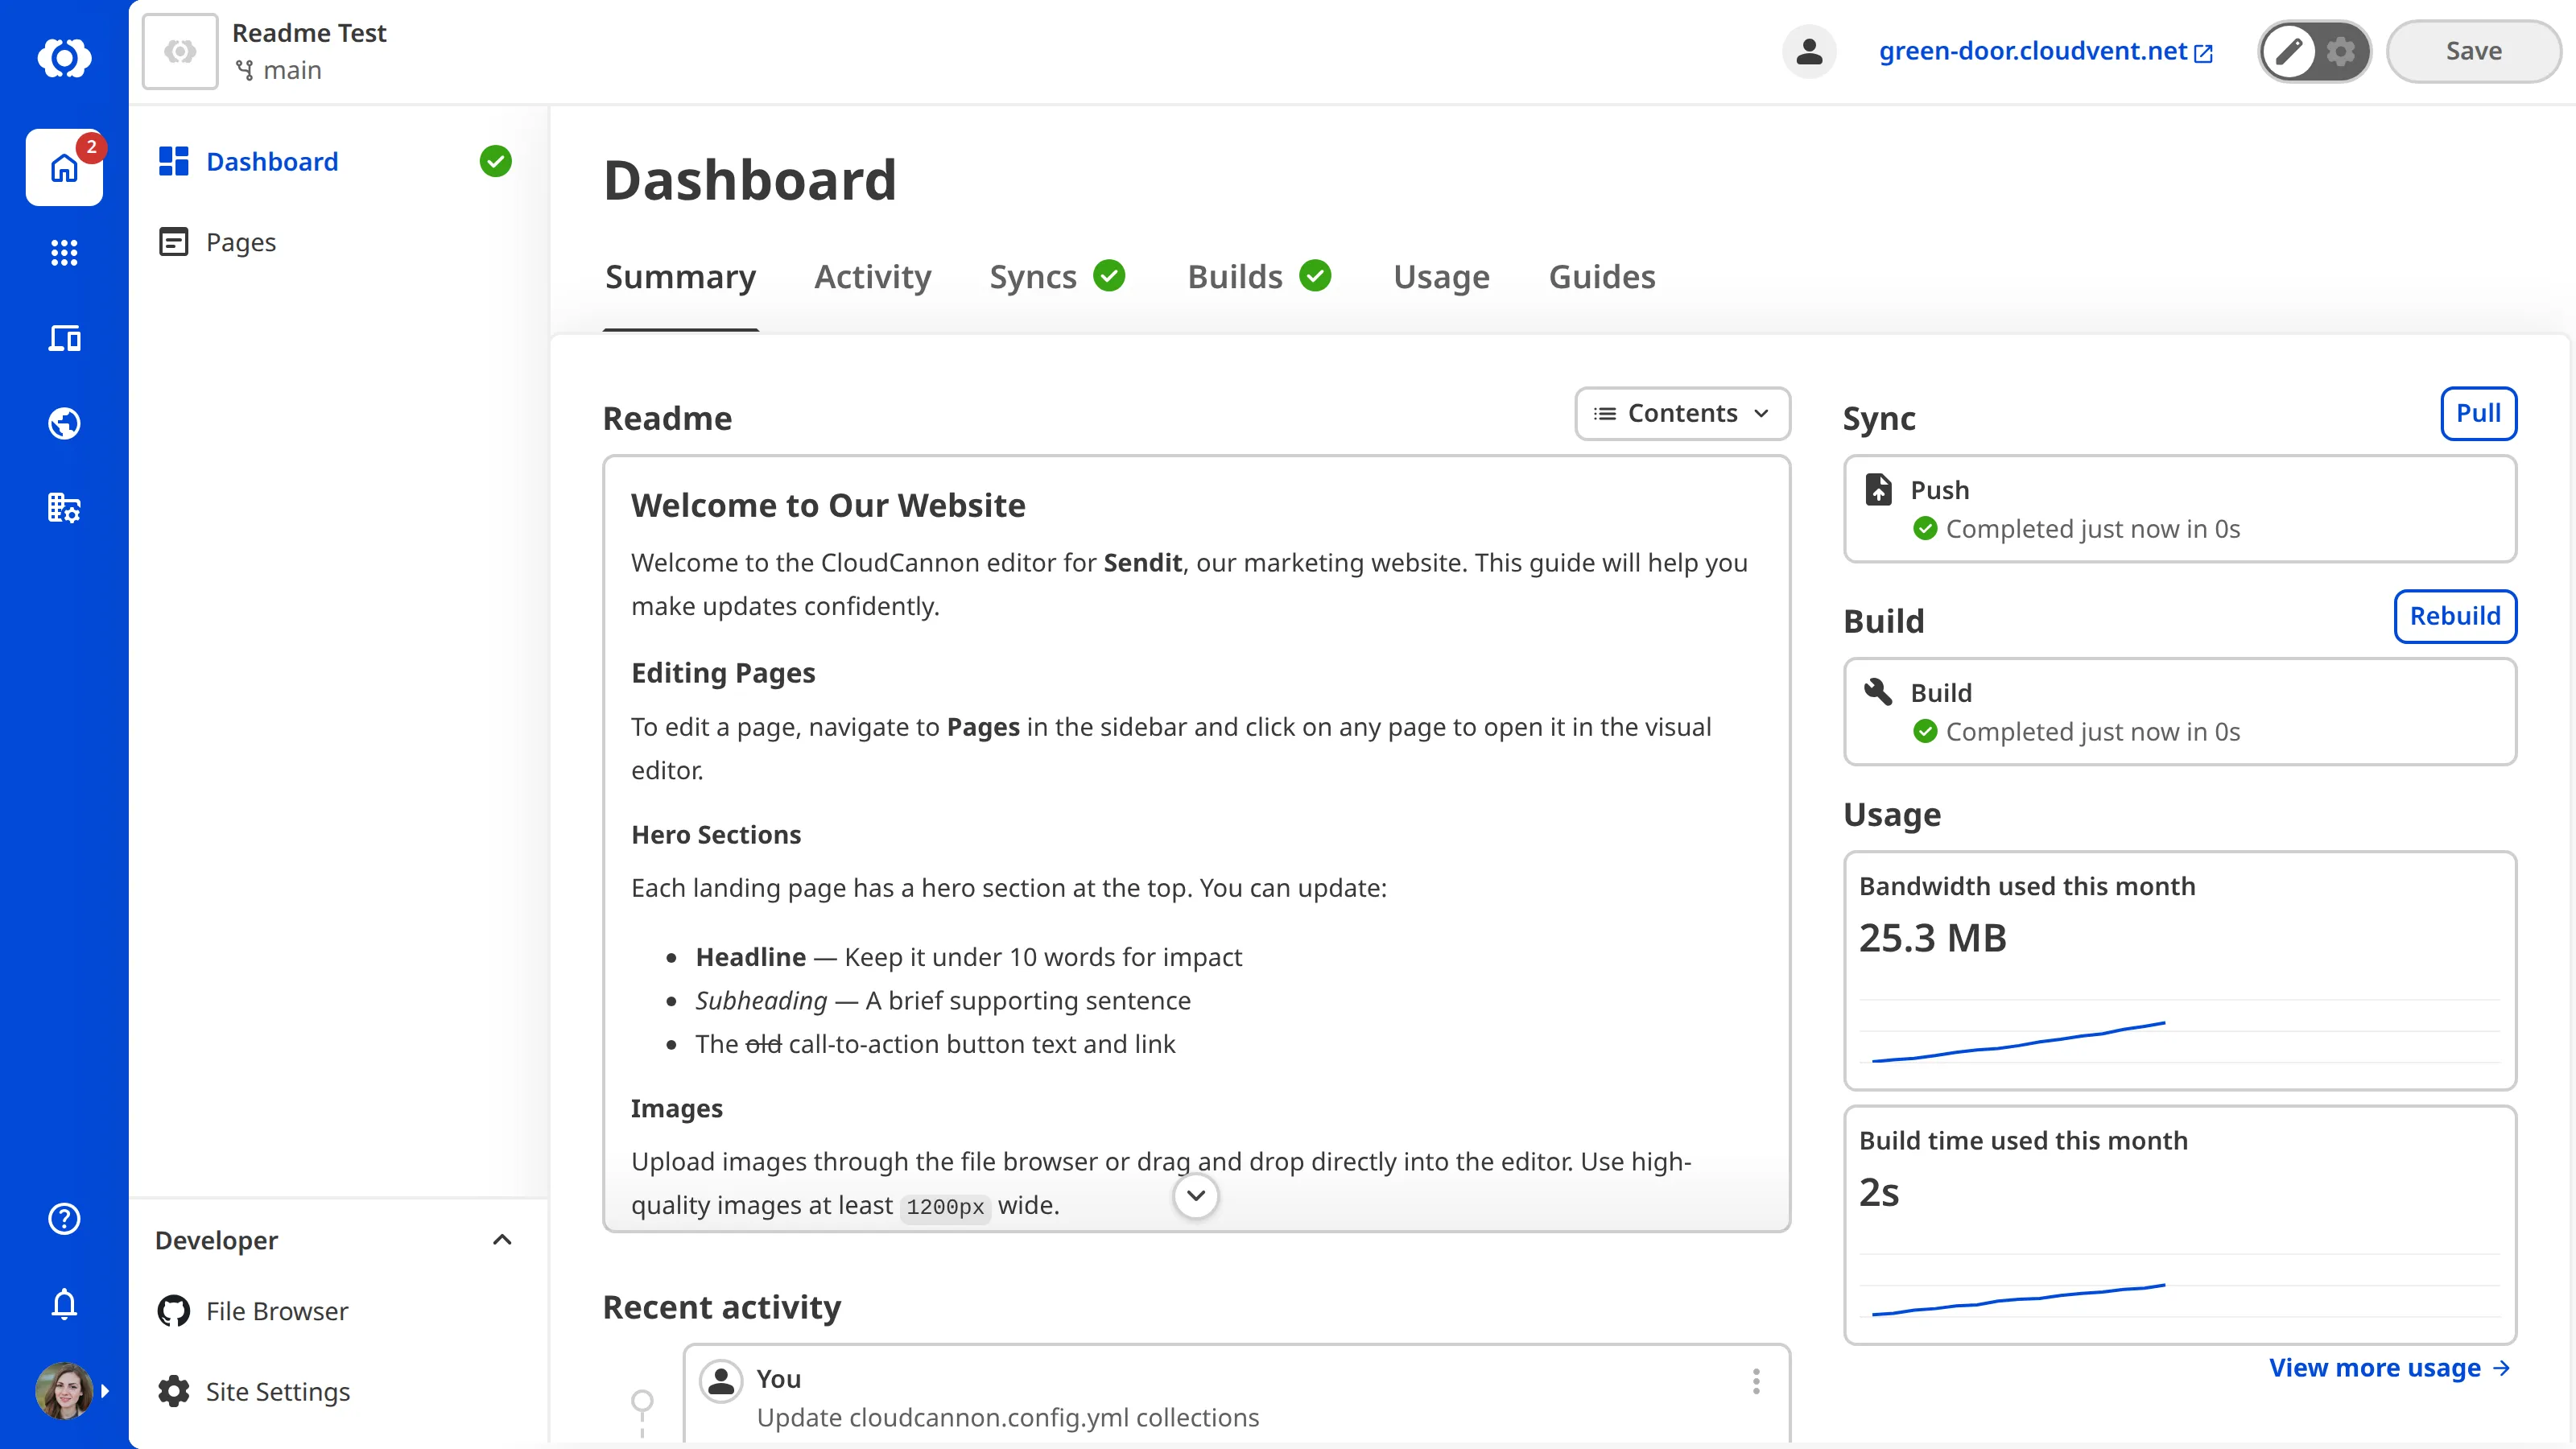The image size is (2576, 1449).
Task: Open notifications bell icon
Action: click(x=64, y=1303)
